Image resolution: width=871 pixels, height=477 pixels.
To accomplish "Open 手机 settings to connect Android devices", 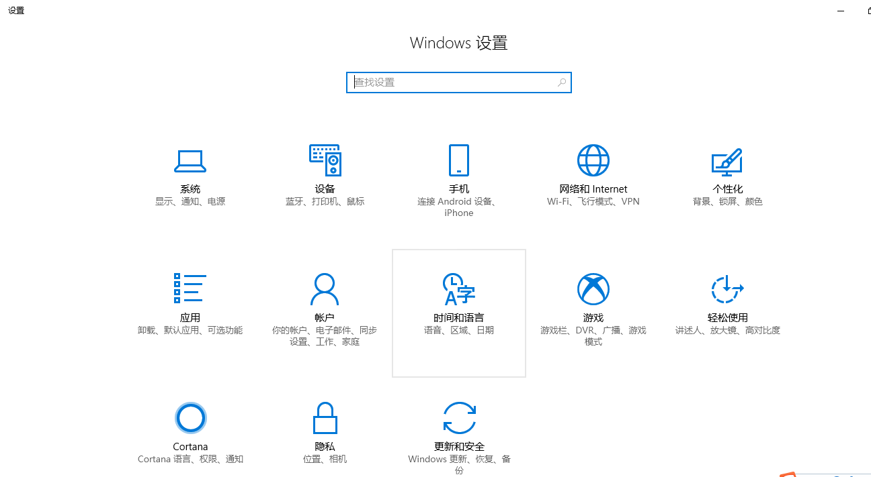I will [459, 178].
